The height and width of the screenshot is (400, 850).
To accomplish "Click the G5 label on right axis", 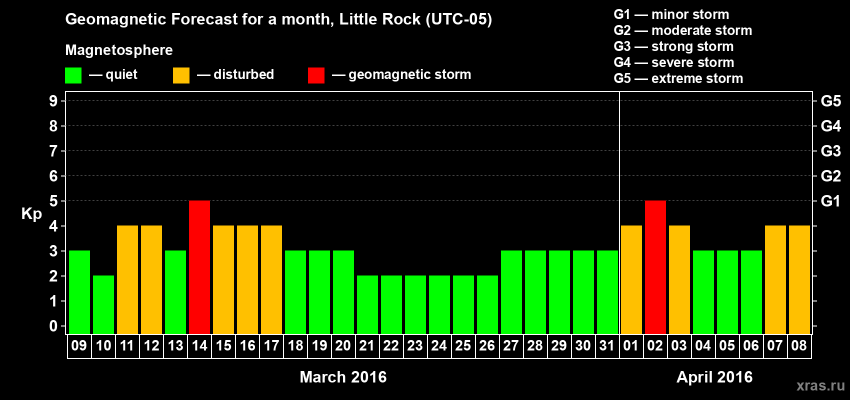I will point(830,101).
